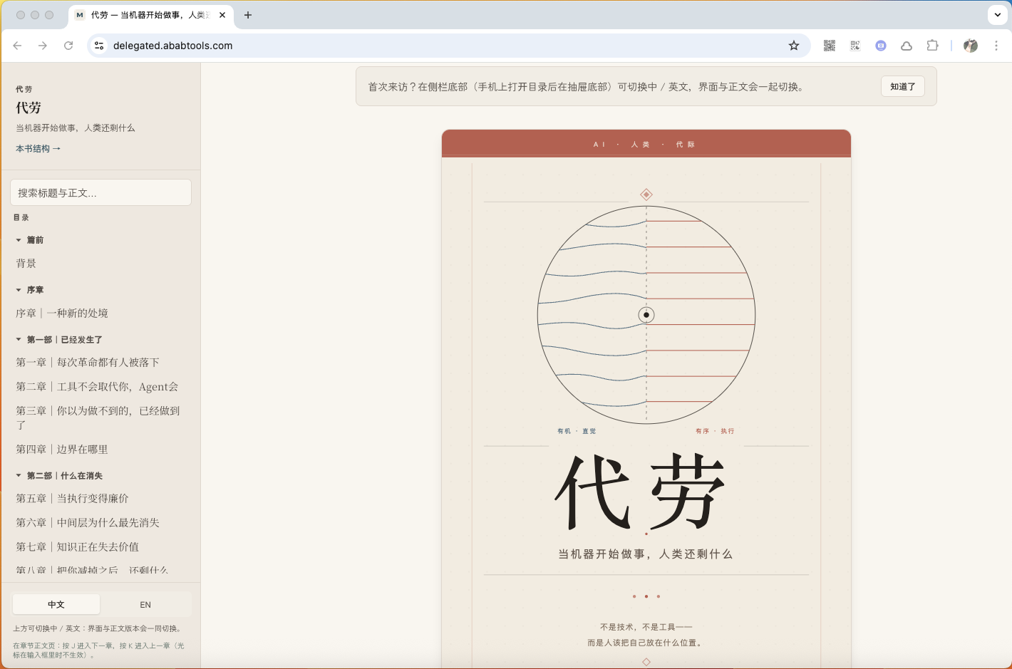Reload the current page
This screenshot has height=669, width=1012.
coord(68,46)
